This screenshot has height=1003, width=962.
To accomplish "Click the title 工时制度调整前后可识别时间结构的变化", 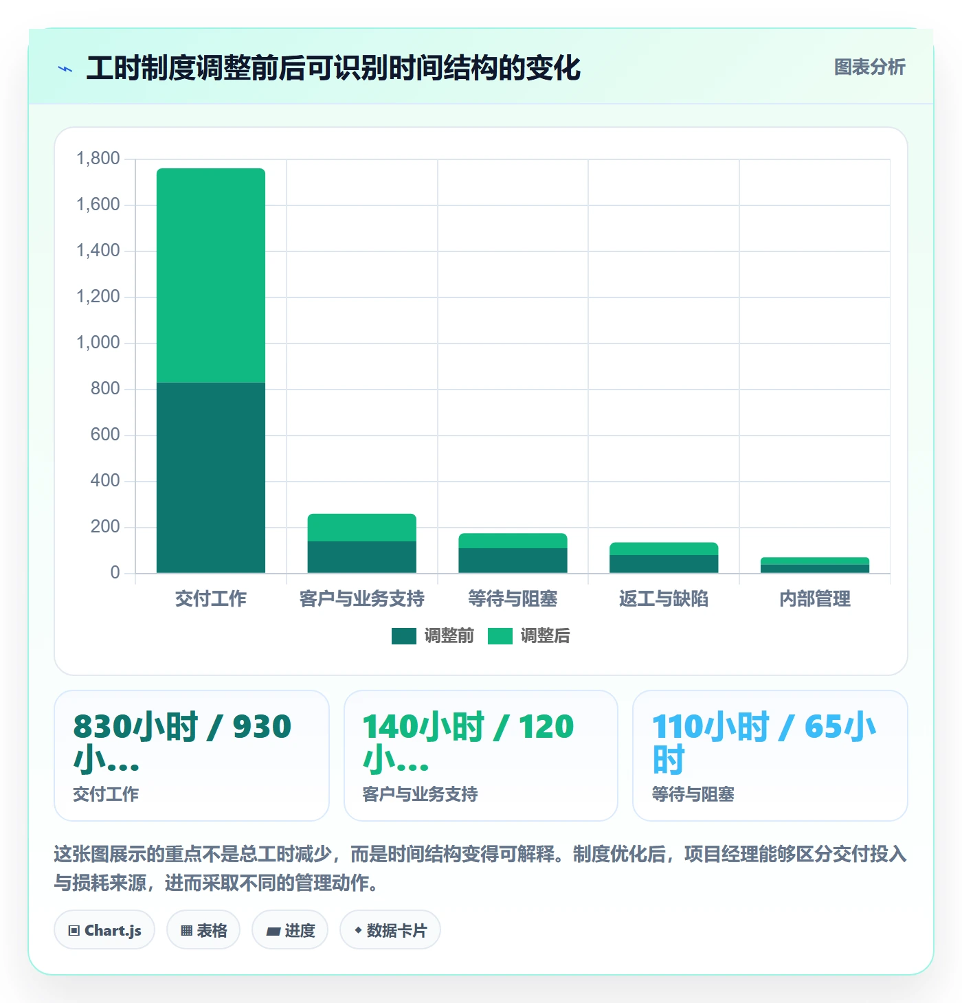I will pos(333,68).
